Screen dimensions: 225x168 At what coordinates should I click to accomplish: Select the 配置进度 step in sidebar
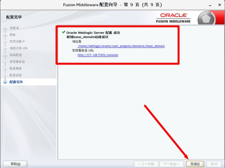pos(16,75)
